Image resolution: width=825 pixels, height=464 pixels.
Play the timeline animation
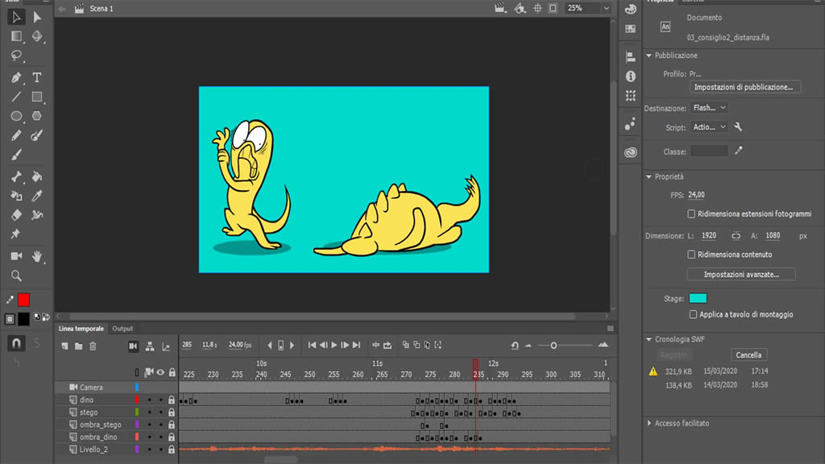[x=334, y=345]
